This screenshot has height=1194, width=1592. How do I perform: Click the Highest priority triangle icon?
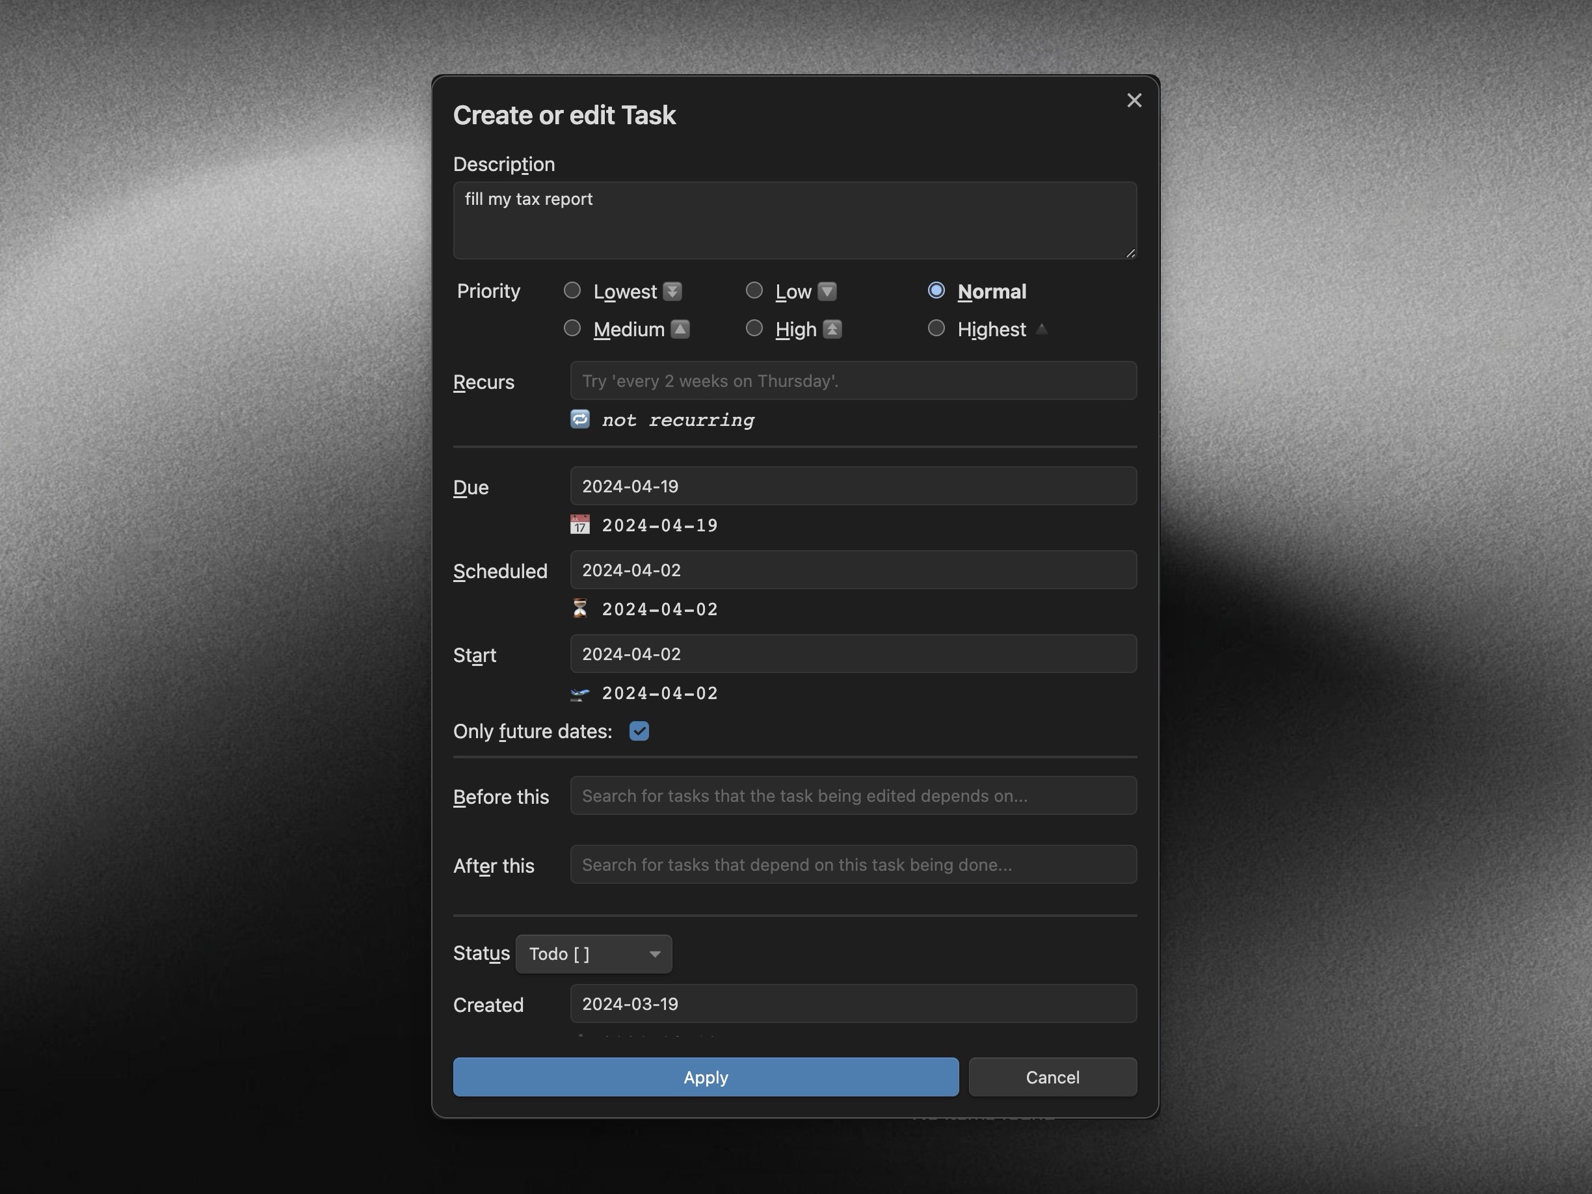pos(1041,329)
